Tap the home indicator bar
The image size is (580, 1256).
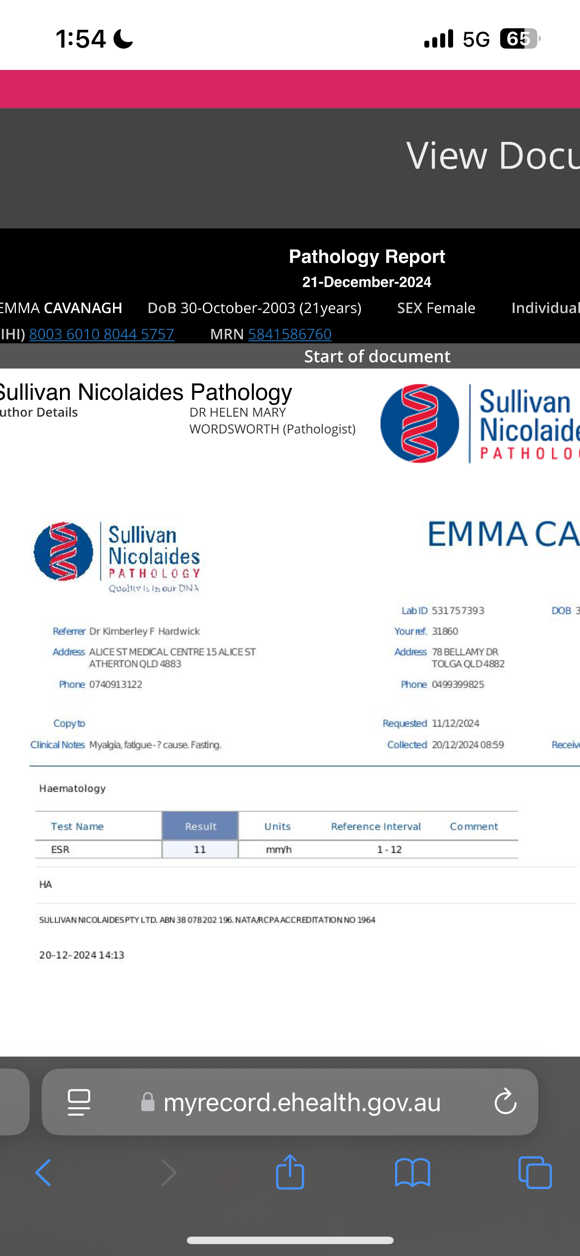290,1240
